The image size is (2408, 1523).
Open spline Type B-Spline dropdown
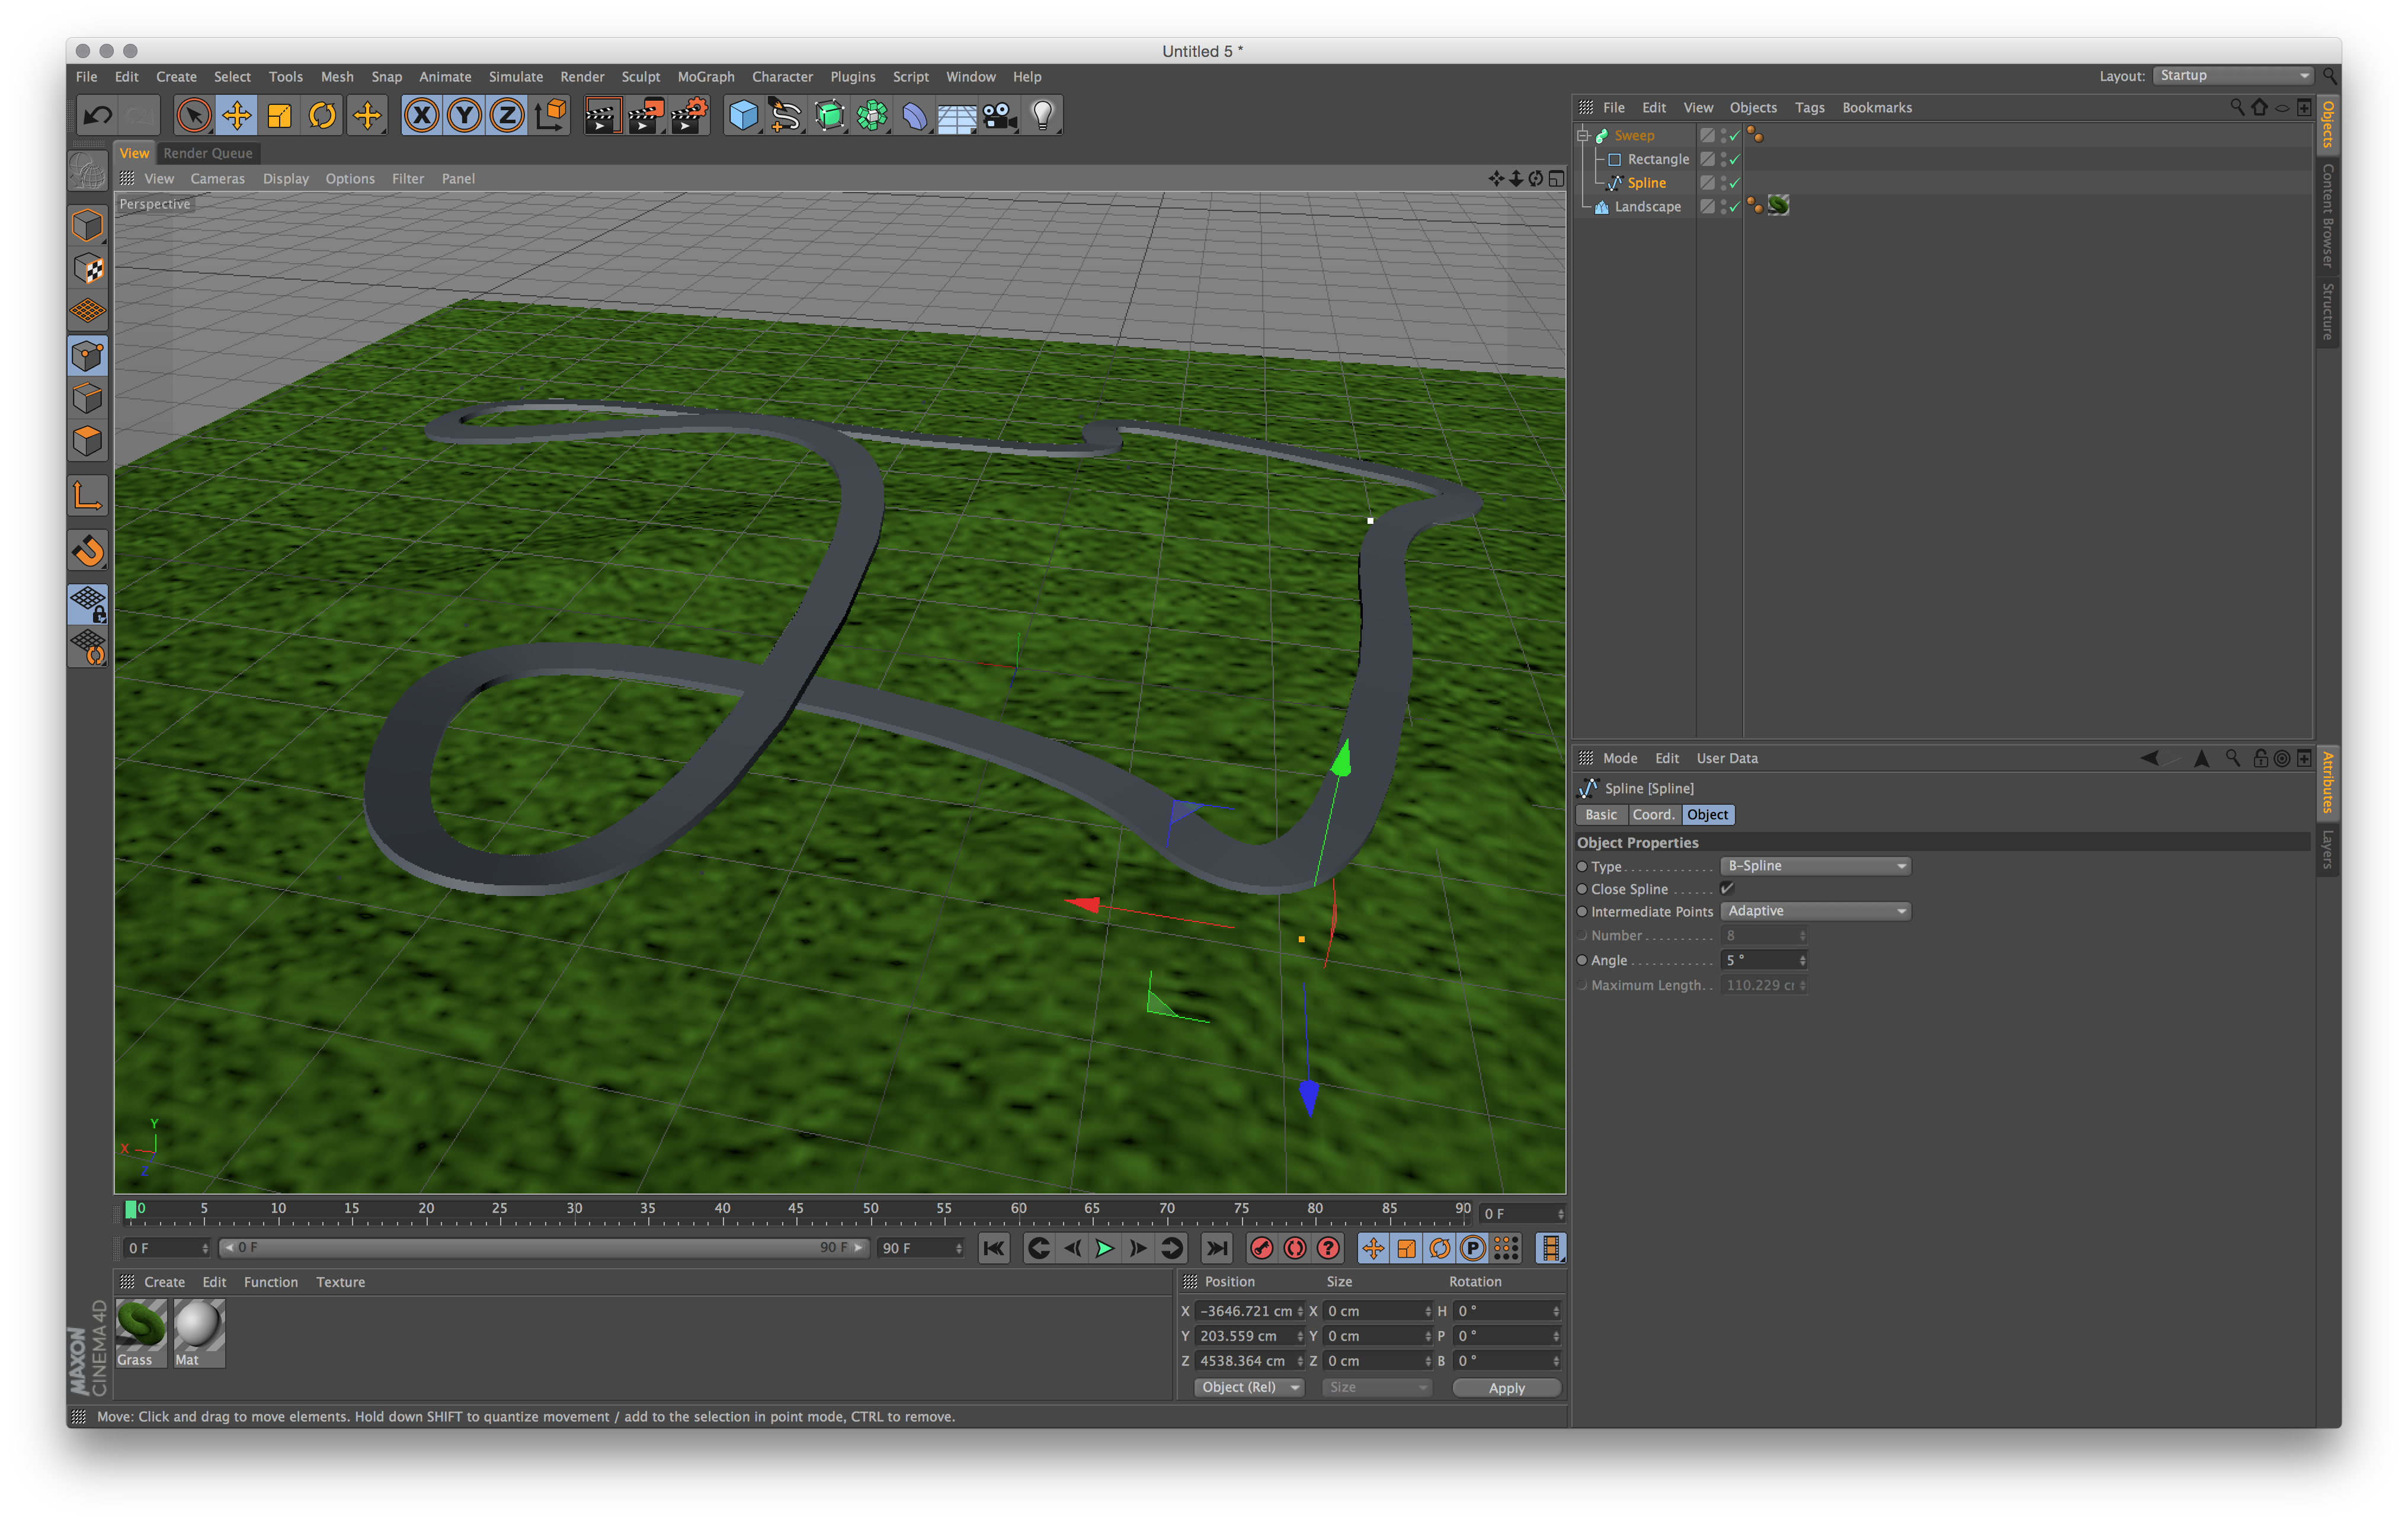1815,866
